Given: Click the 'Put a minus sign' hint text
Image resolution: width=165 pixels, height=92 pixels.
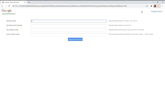Looking at the screenshot, I should coord(131,34).
